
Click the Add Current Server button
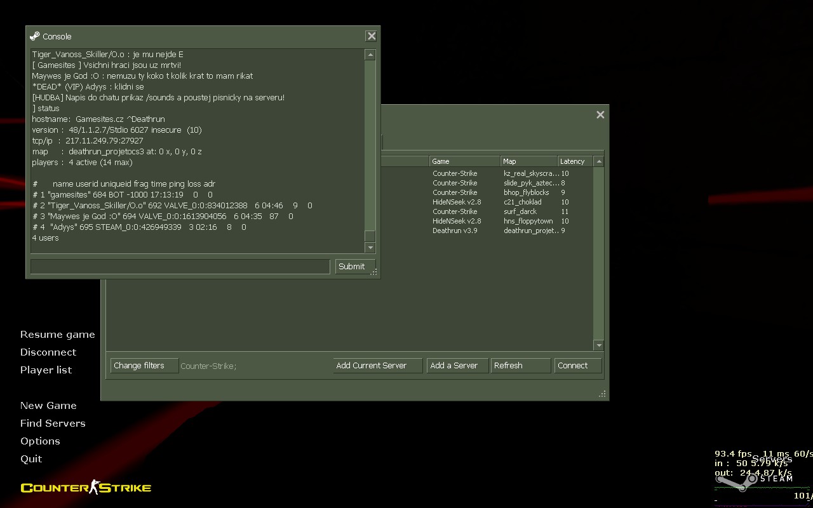pyautogui.click(x=378, y=366)
